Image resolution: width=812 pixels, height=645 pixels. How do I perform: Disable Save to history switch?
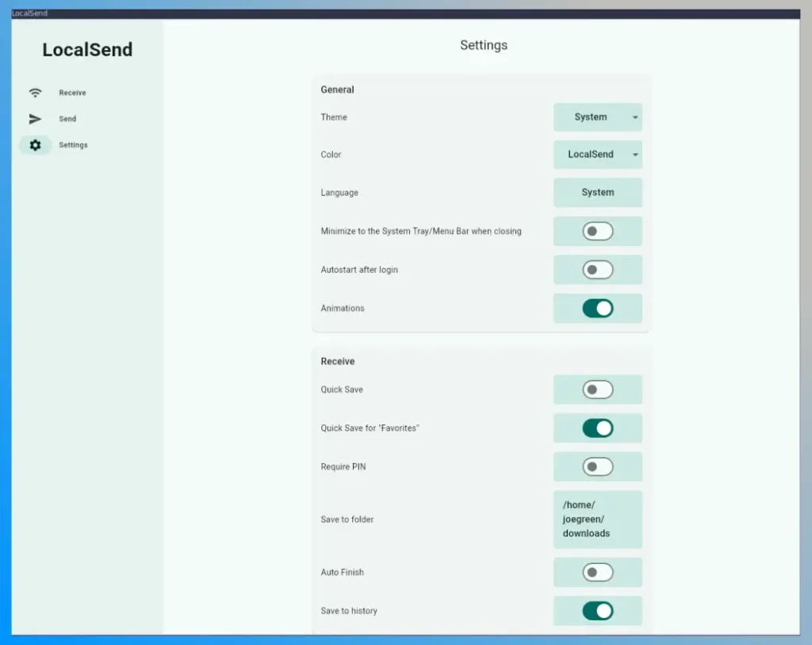click(597, 611)
